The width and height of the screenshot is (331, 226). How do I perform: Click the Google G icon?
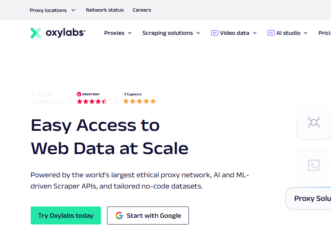119,216
